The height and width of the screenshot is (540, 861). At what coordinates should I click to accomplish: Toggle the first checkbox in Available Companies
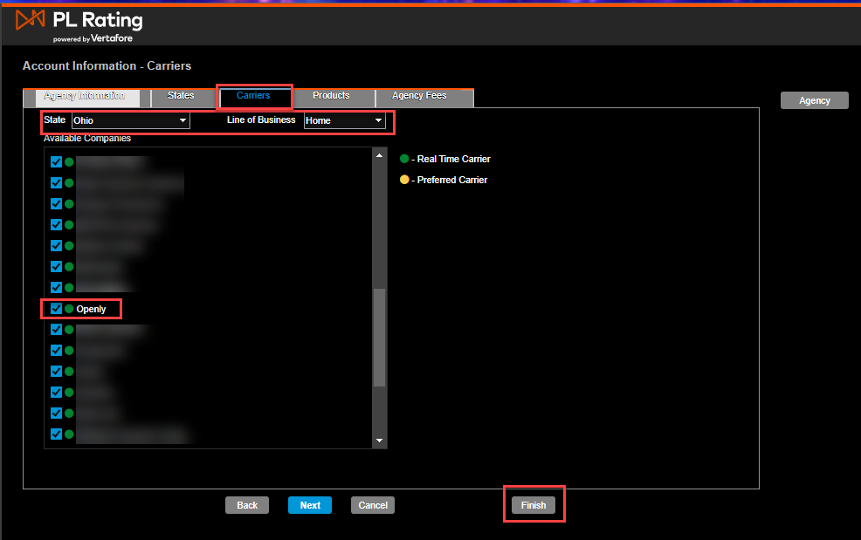click(56, 162)
